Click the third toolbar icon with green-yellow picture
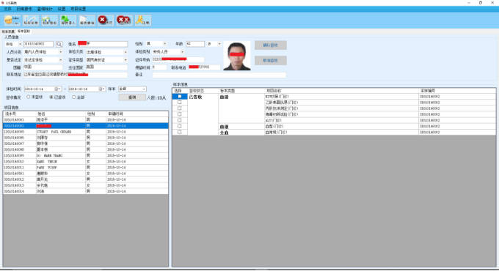The width and height of the screenshot is (499, 271). pos(49,21)
